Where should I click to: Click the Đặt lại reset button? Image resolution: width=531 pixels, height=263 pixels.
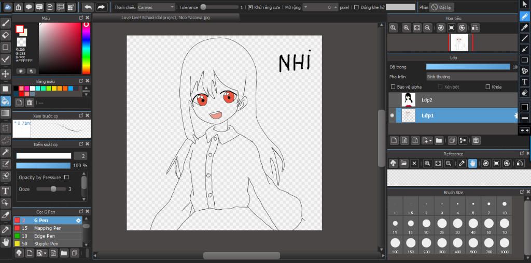click(x=442, y=7)
